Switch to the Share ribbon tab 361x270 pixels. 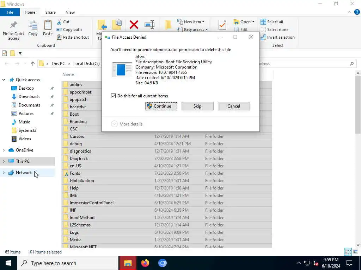50,12
